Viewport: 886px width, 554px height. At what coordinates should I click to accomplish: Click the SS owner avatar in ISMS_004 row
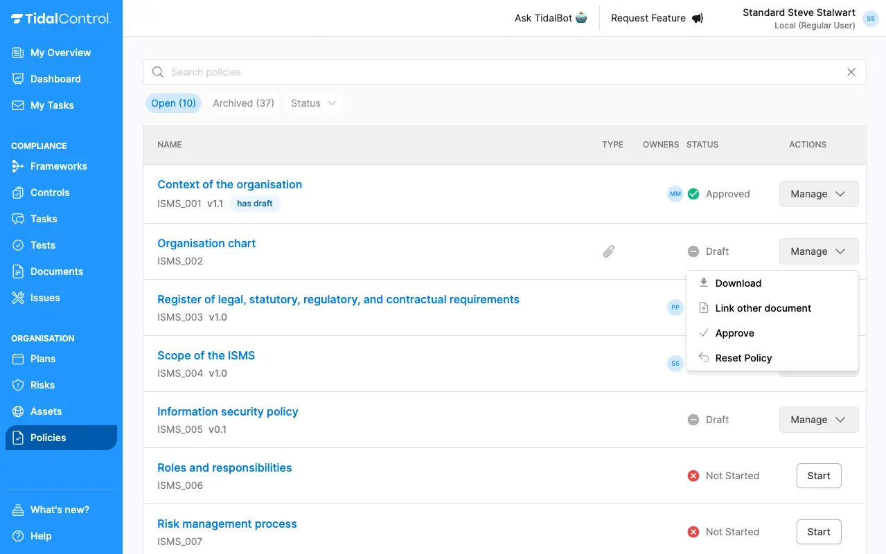tap(675, 364)
